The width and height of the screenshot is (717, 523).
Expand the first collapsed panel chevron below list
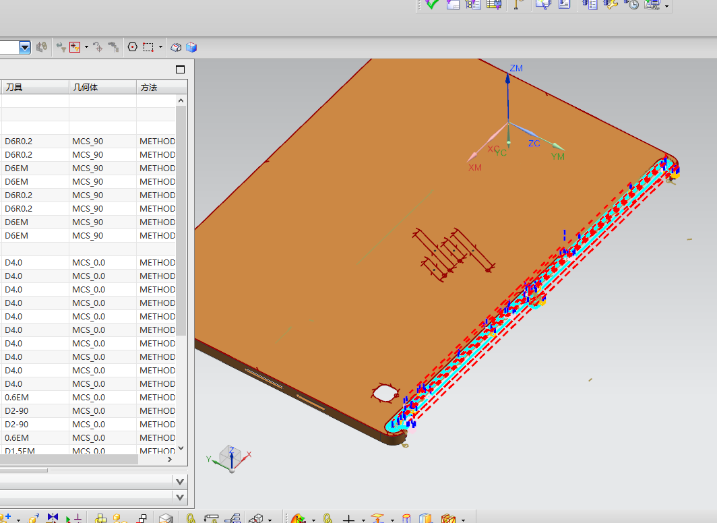click(180, 482)
